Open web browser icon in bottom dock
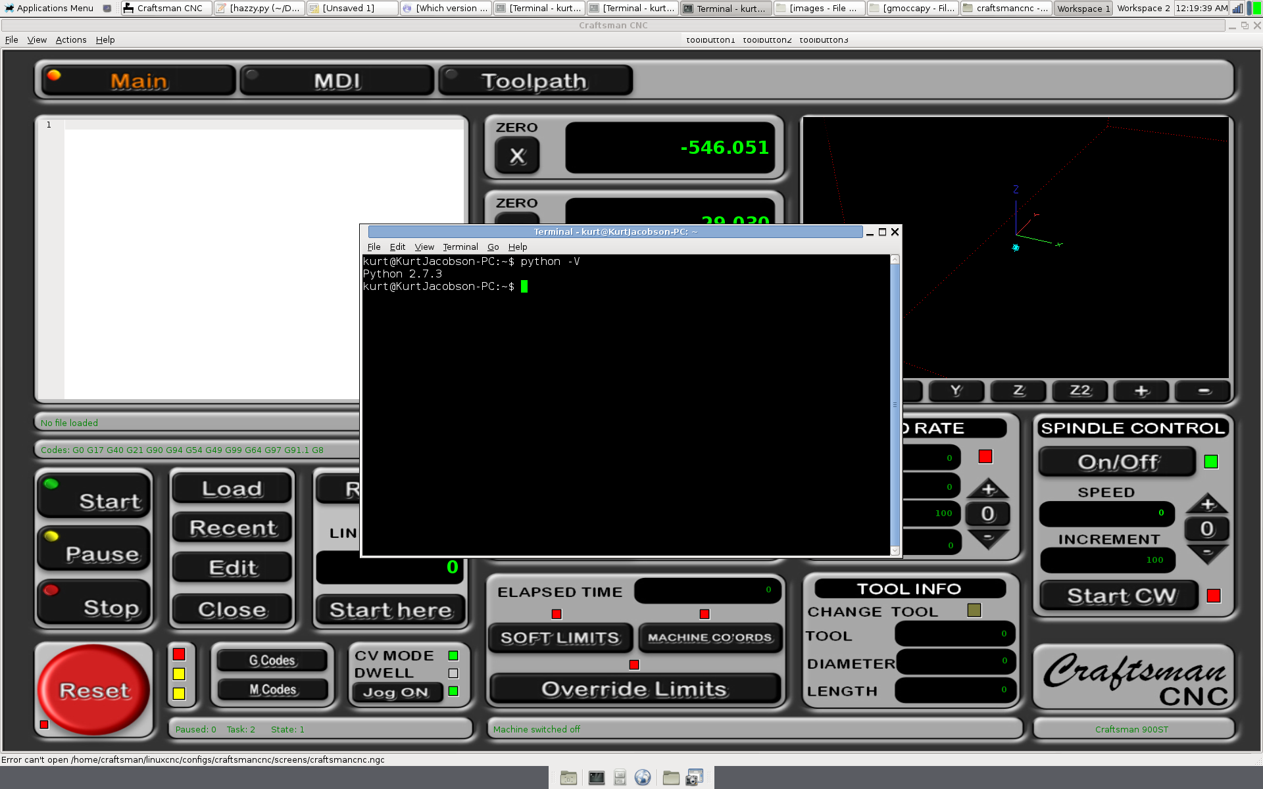The image size is (1263, 789). (x=643, y=778)
